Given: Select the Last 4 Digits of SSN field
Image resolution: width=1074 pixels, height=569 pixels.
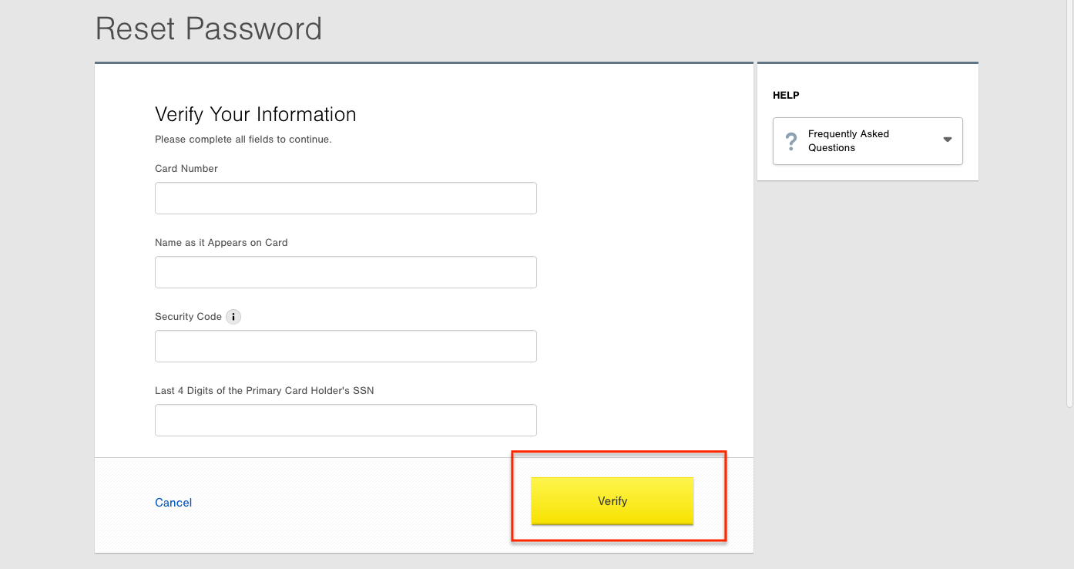Looking at the screenshot, I should click(345, 420).
